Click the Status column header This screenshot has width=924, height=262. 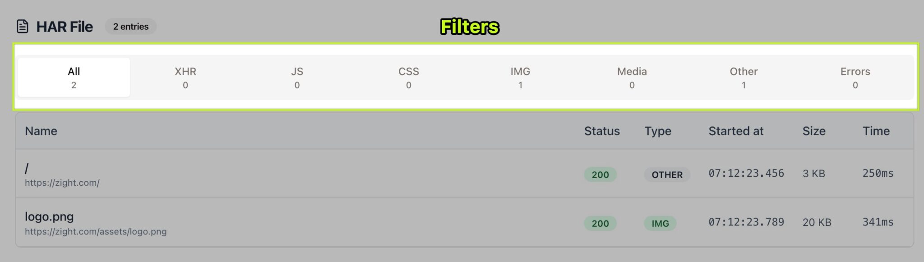click(602, 131)
